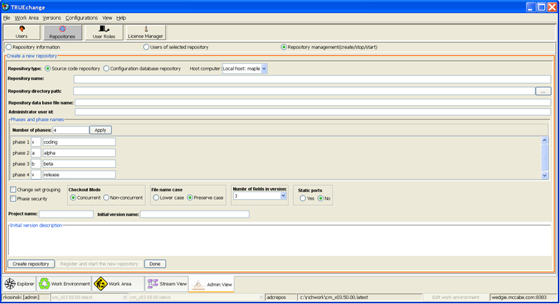This screenshot has width=560, height=304.
Task: Select Preserve case file name option
Action: tap(190, 198)
